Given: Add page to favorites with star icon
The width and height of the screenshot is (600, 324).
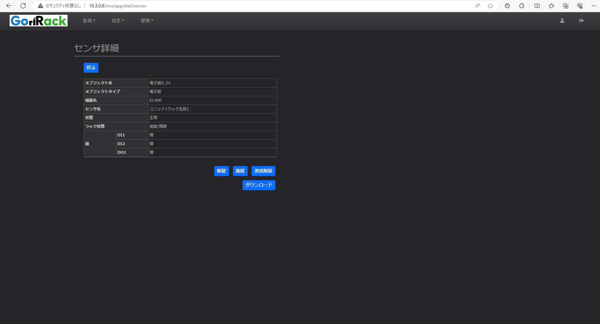Looking at the screenshot, I should 490,6.
